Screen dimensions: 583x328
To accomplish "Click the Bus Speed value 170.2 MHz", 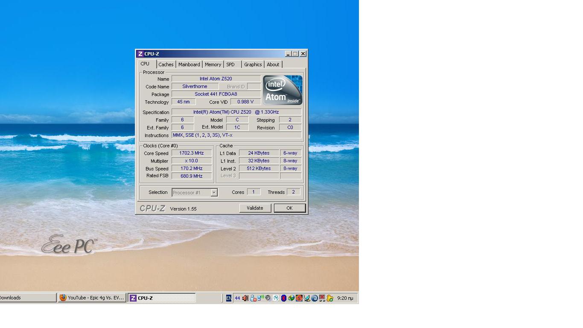I will coord(192,169).
